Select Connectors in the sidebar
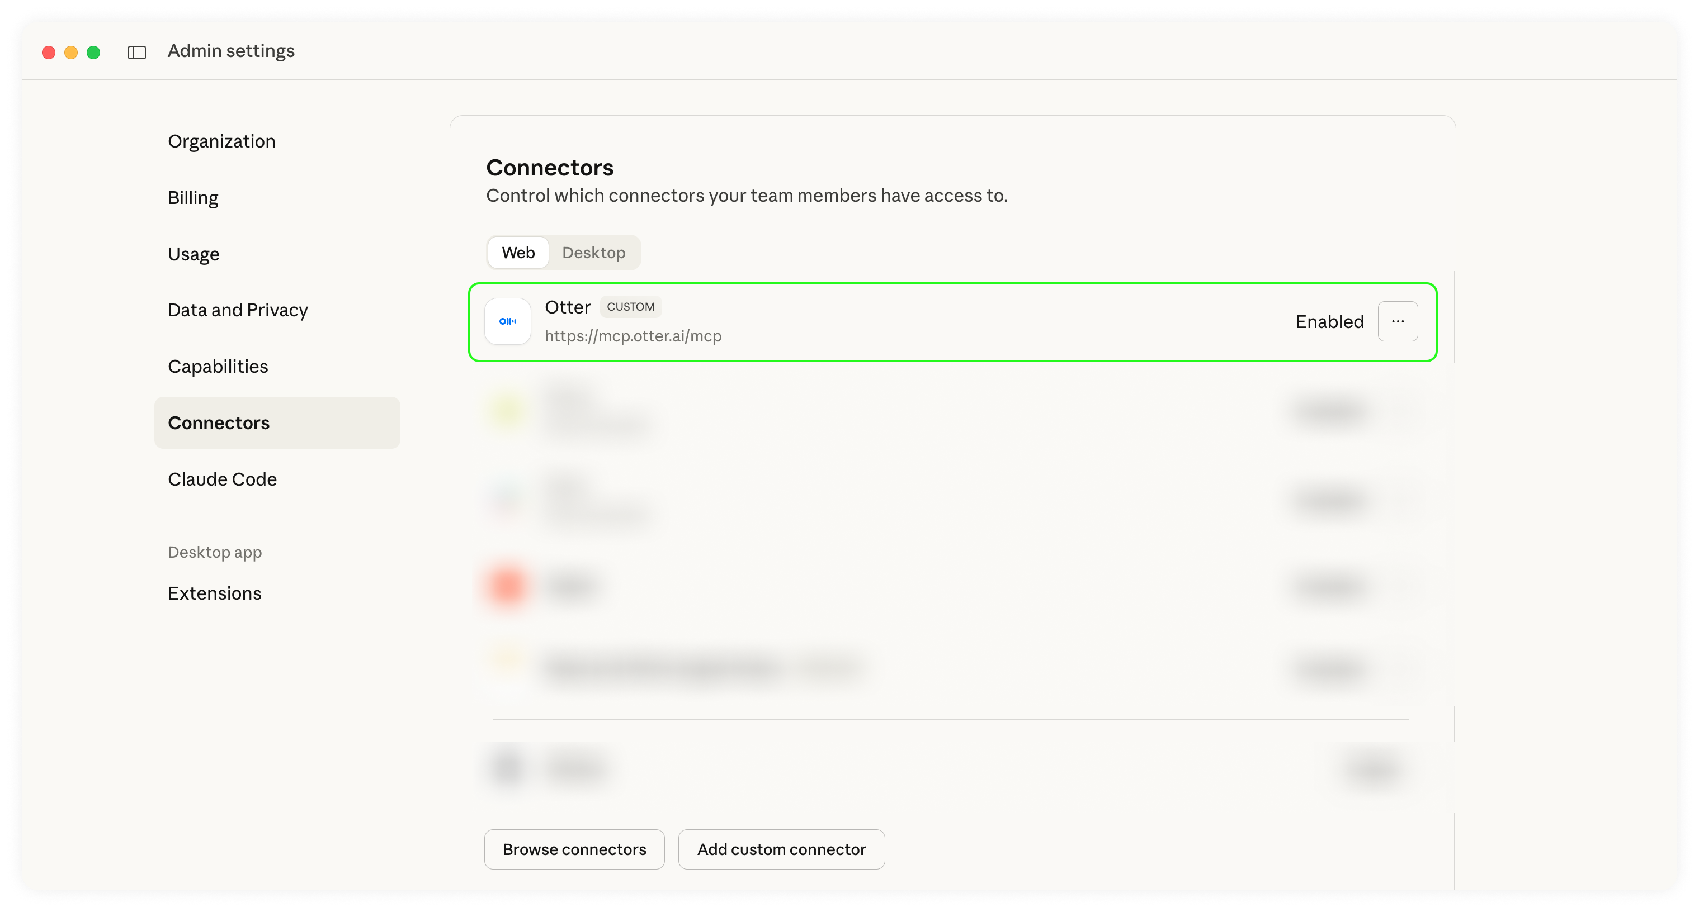 pyautogui.click(x=218, y=423)
